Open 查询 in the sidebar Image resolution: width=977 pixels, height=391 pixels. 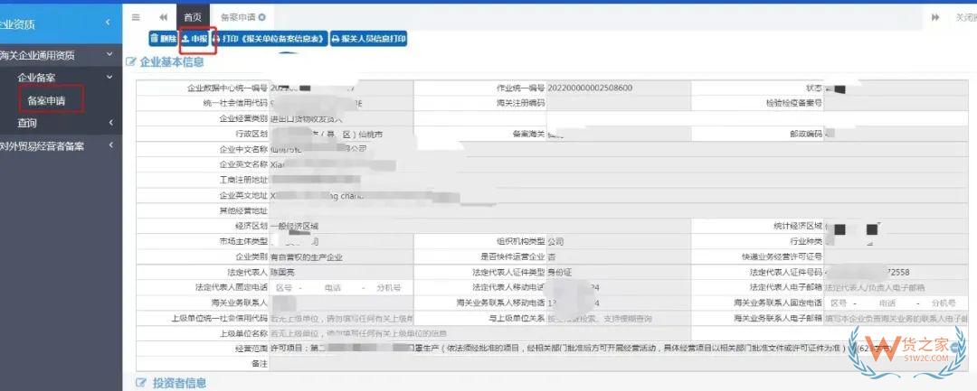click(27, 123)
